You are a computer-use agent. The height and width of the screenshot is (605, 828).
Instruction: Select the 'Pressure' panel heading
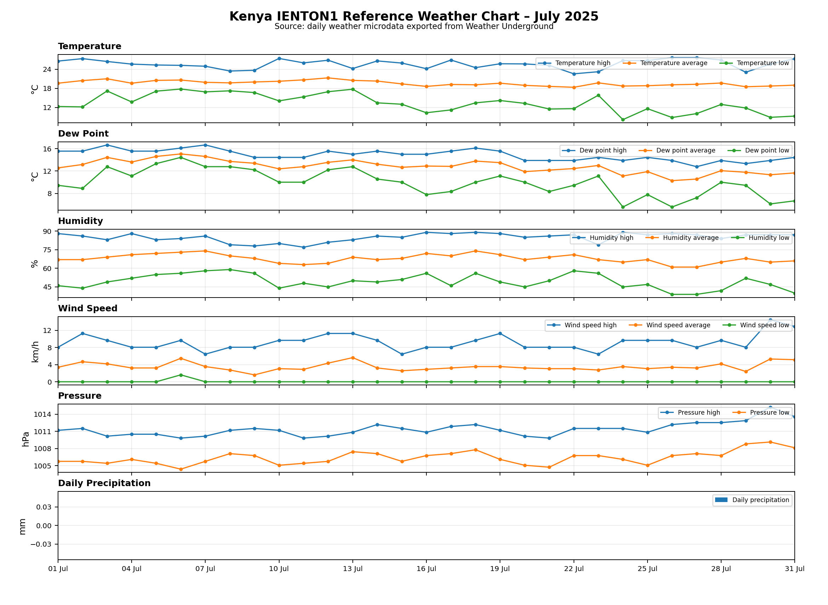click(x=80, y=396)
